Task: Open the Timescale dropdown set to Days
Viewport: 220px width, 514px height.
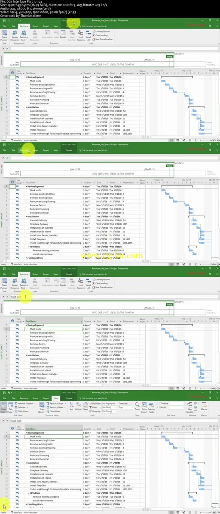Action: 126,407
